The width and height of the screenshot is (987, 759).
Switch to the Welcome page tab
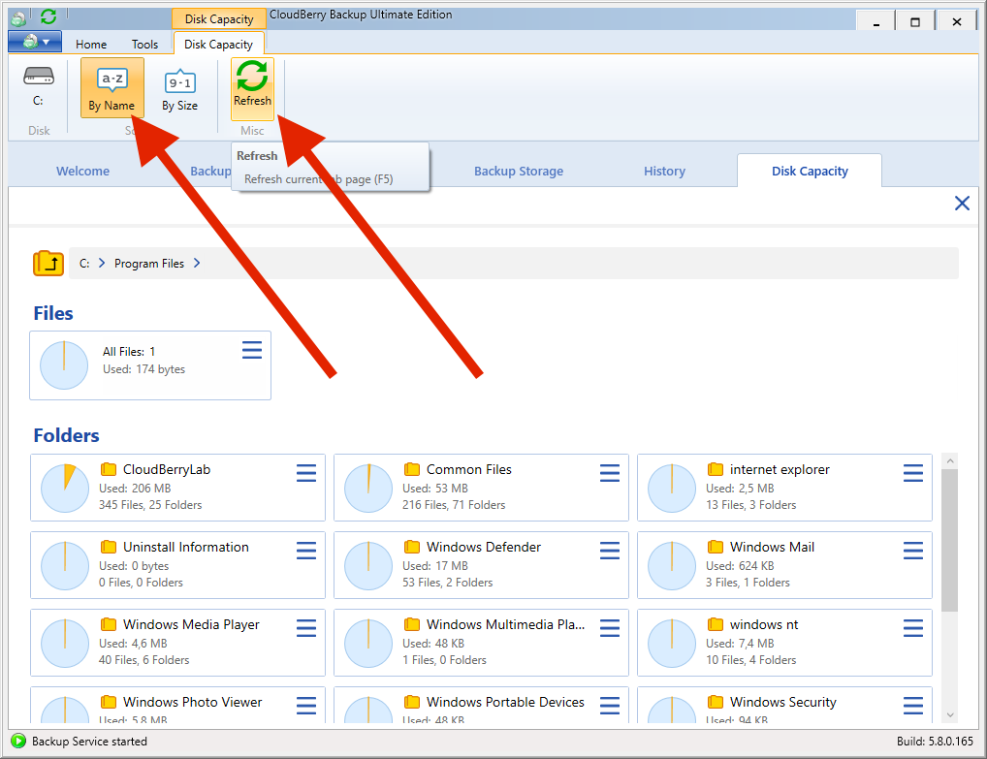tap(82, 172)
